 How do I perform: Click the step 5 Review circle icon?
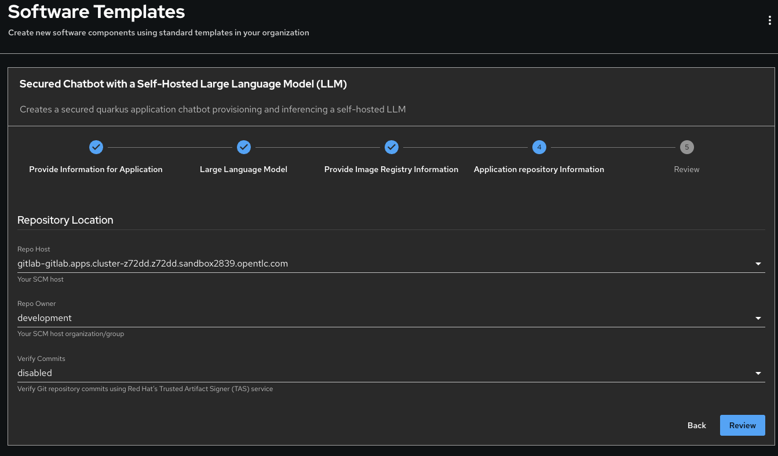pyautogui.click(x=686, y=147)
